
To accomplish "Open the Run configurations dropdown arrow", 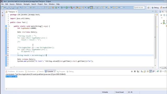I will tap(69, 8).
